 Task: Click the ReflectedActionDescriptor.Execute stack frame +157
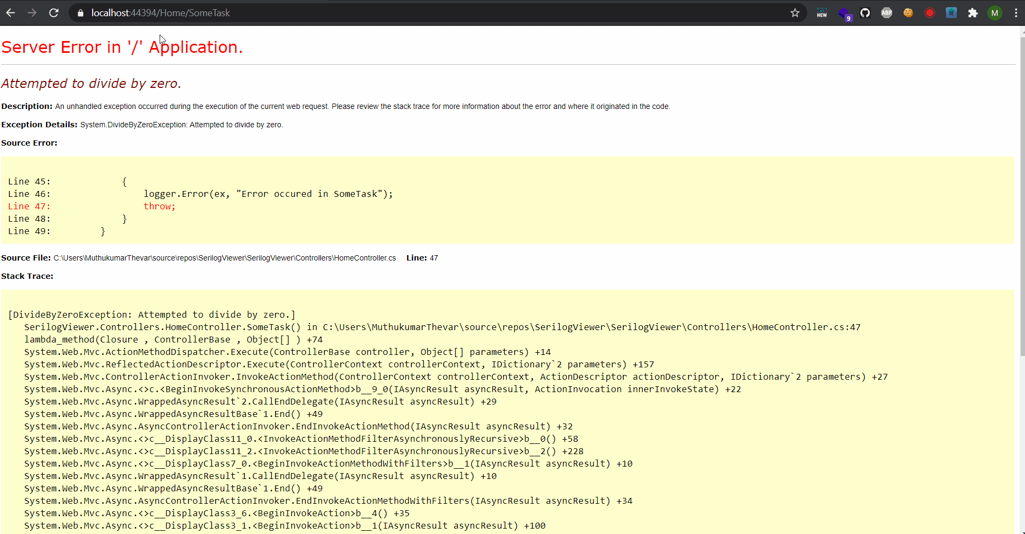pyautogui.click(x=339, y=364)
